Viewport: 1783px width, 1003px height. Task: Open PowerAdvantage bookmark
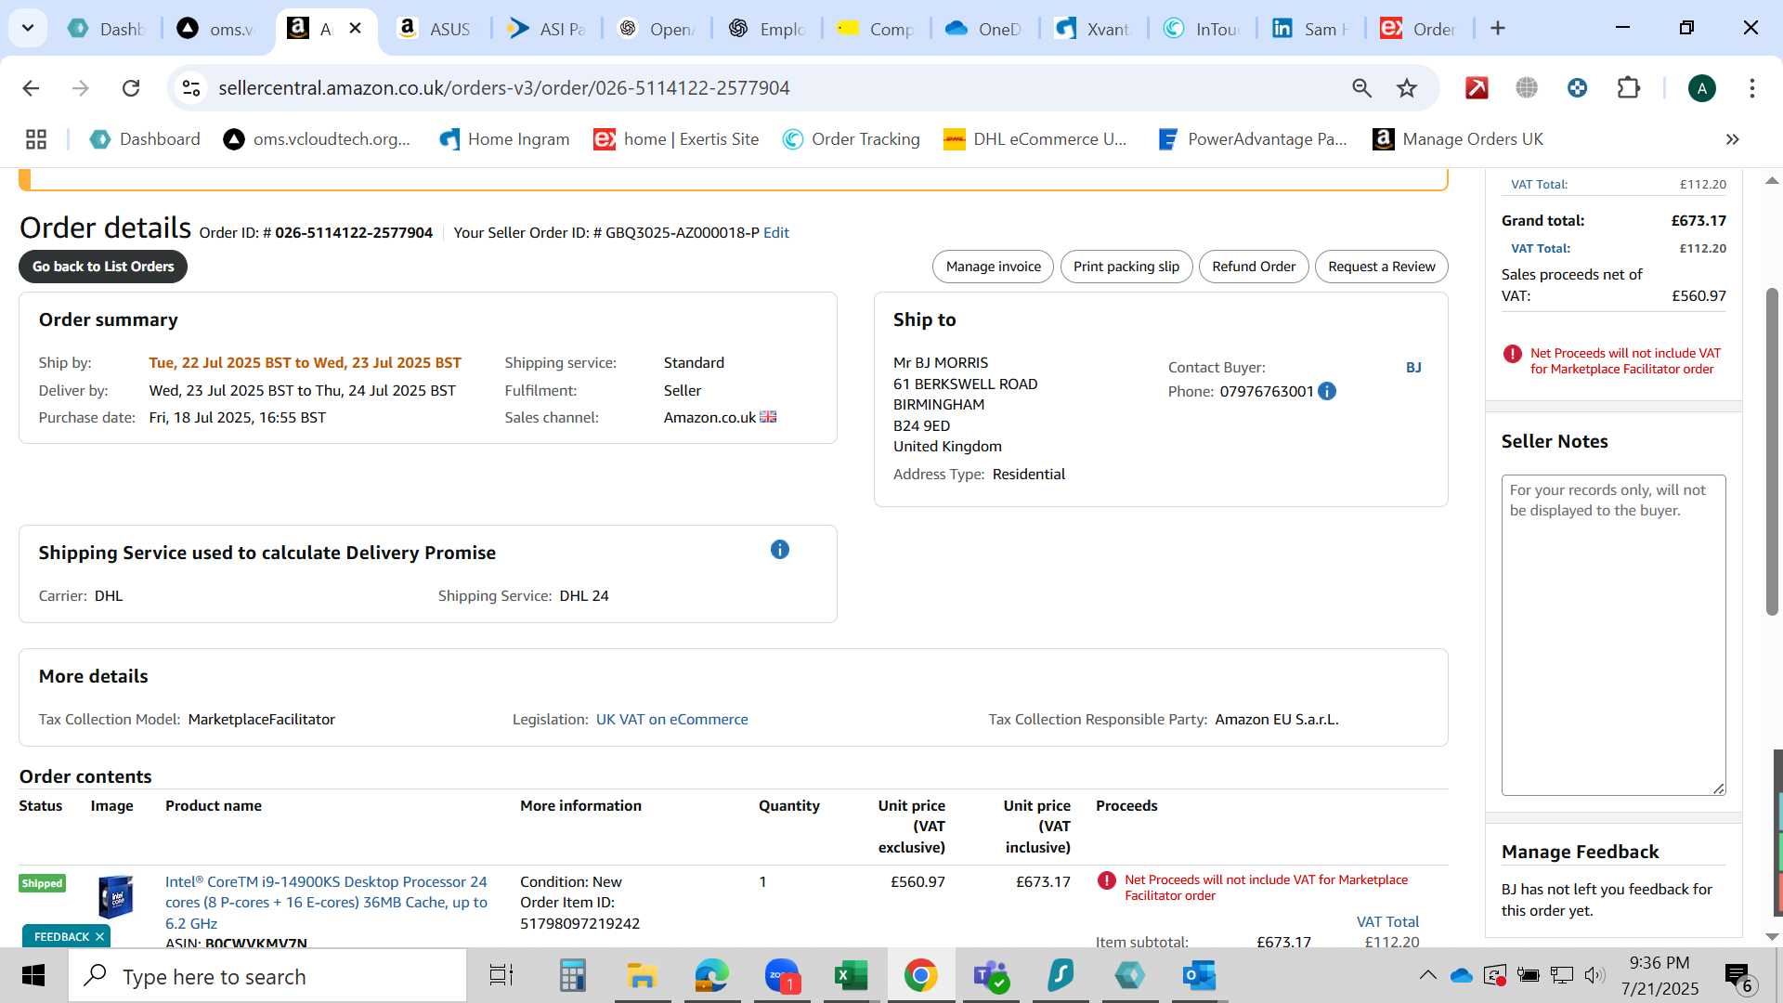pyautogui.click(x=1252, y=139)
